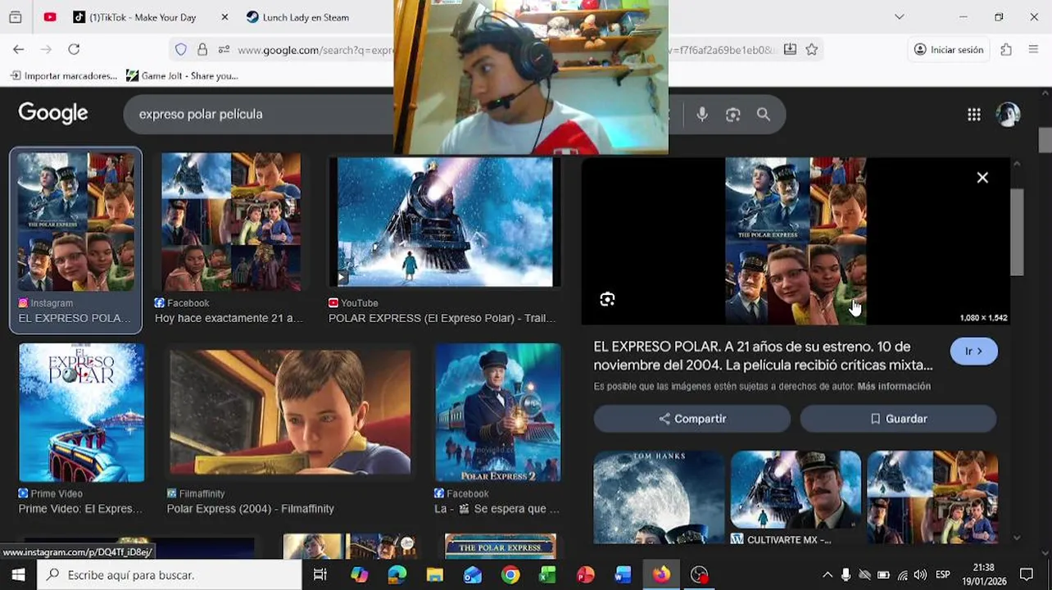Open Outlook from the taskbar
Image resolution: width=1052 pixels, height=590 pixels.
[472, 574]
